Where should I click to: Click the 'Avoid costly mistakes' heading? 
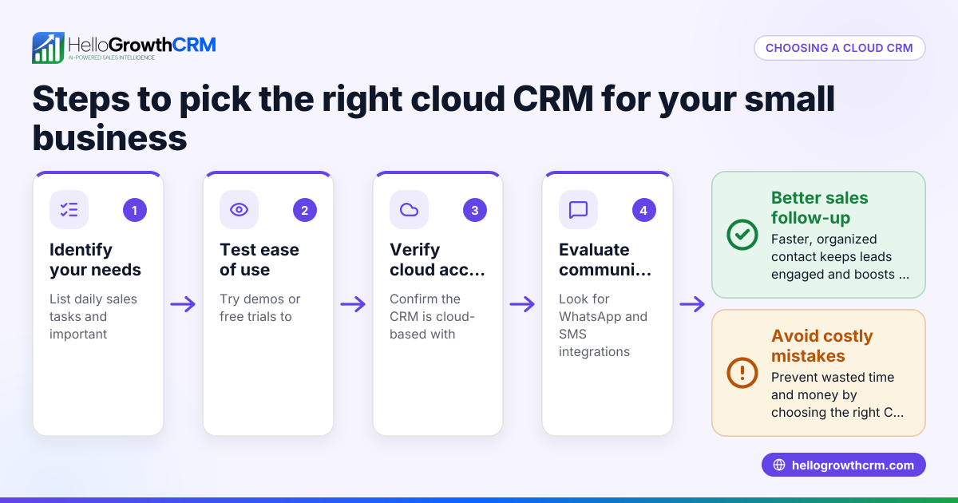click(x=821, y=346)
